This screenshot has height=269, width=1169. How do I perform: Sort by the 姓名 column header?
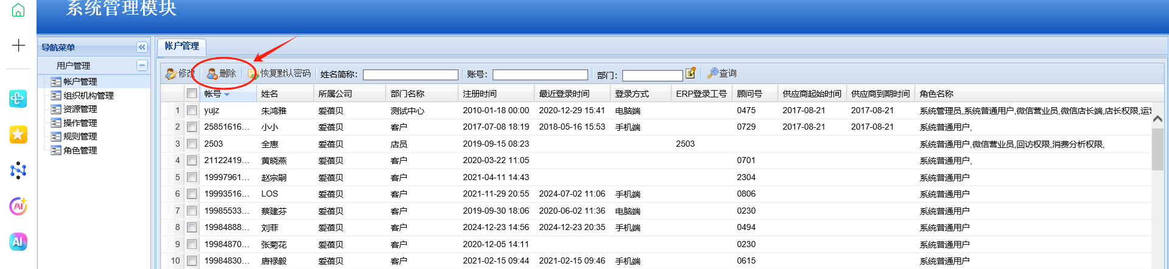coord(284,94)
